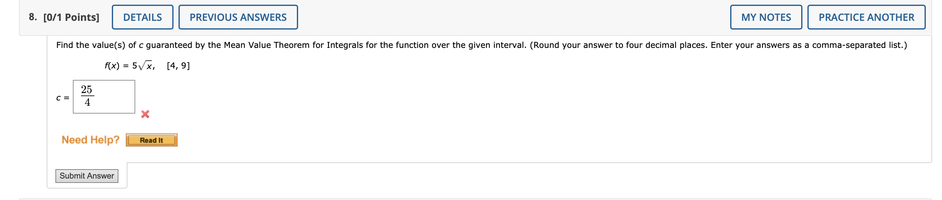Click the red X incorrect answer indicator

coord(145,114)
